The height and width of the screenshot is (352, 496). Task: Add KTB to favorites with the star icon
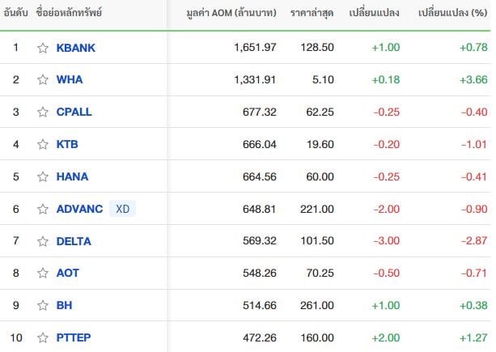(43, 145)
